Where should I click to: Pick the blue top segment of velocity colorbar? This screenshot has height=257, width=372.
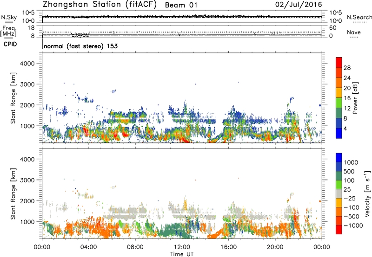339,158
